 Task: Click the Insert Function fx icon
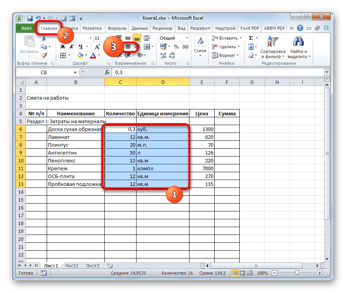point(107,72)
